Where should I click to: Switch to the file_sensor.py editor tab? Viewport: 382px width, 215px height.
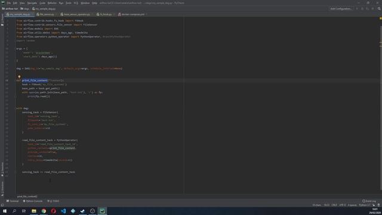point(47,14)
